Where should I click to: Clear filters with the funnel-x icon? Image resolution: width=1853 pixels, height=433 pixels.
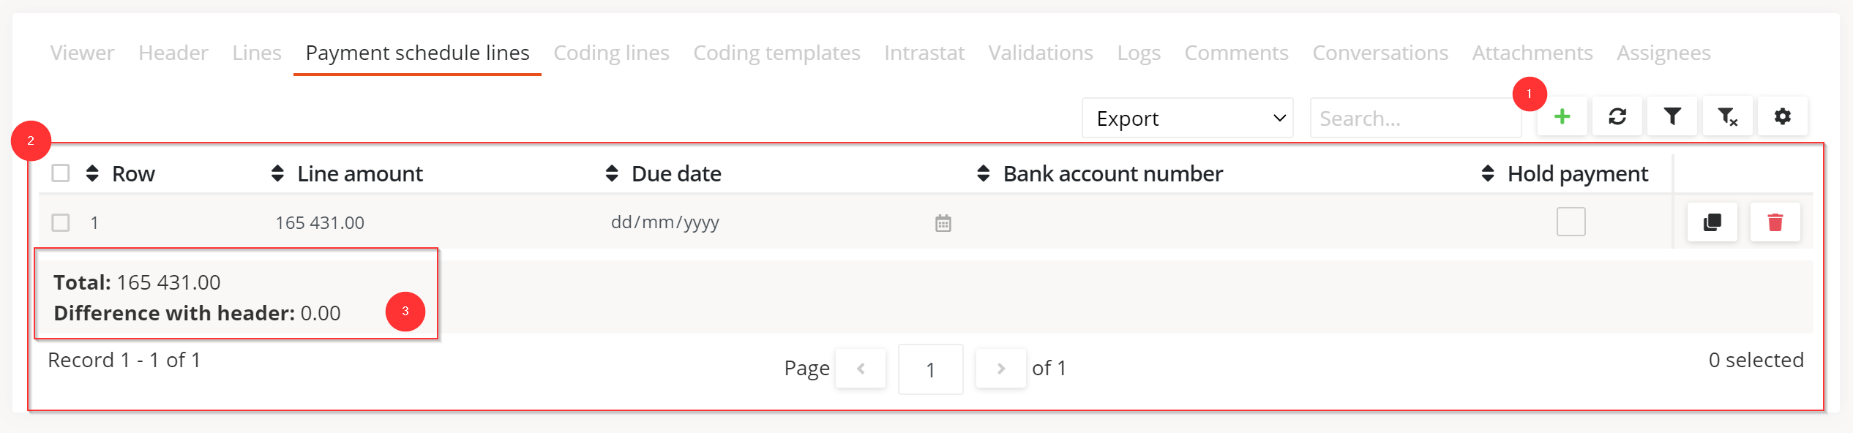(x=1727, y=117)
